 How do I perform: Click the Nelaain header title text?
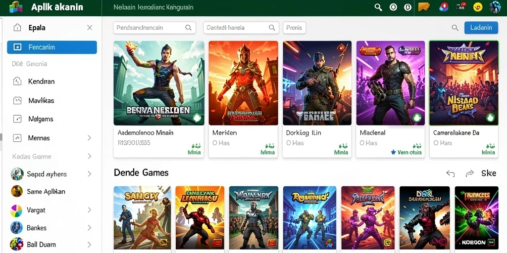[153, 7]
